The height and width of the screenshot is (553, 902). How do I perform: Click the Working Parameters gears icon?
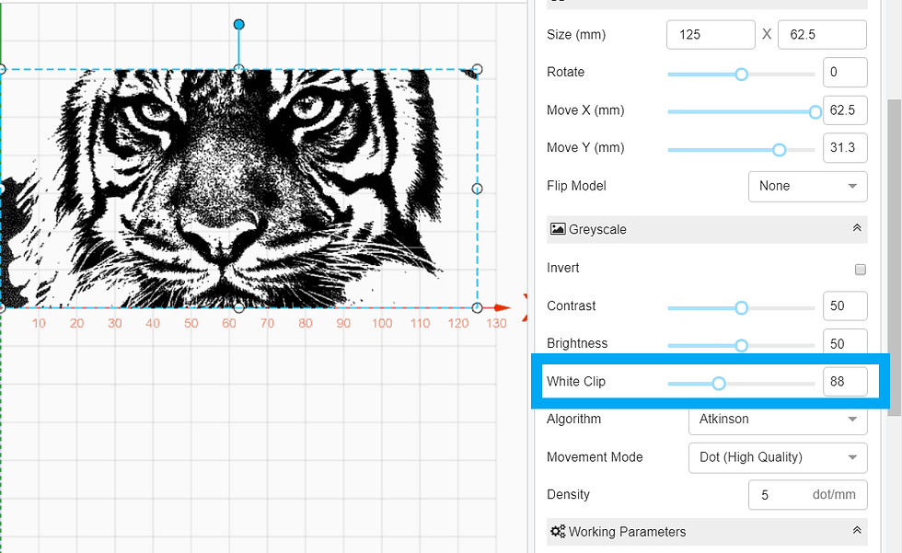pyautogui.click(x=558, y=531)
